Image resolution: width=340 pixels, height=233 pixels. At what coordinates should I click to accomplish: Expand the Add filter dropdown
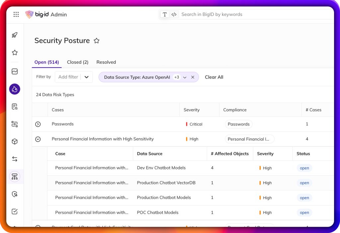pyautogui.click(x=73, y=77)
